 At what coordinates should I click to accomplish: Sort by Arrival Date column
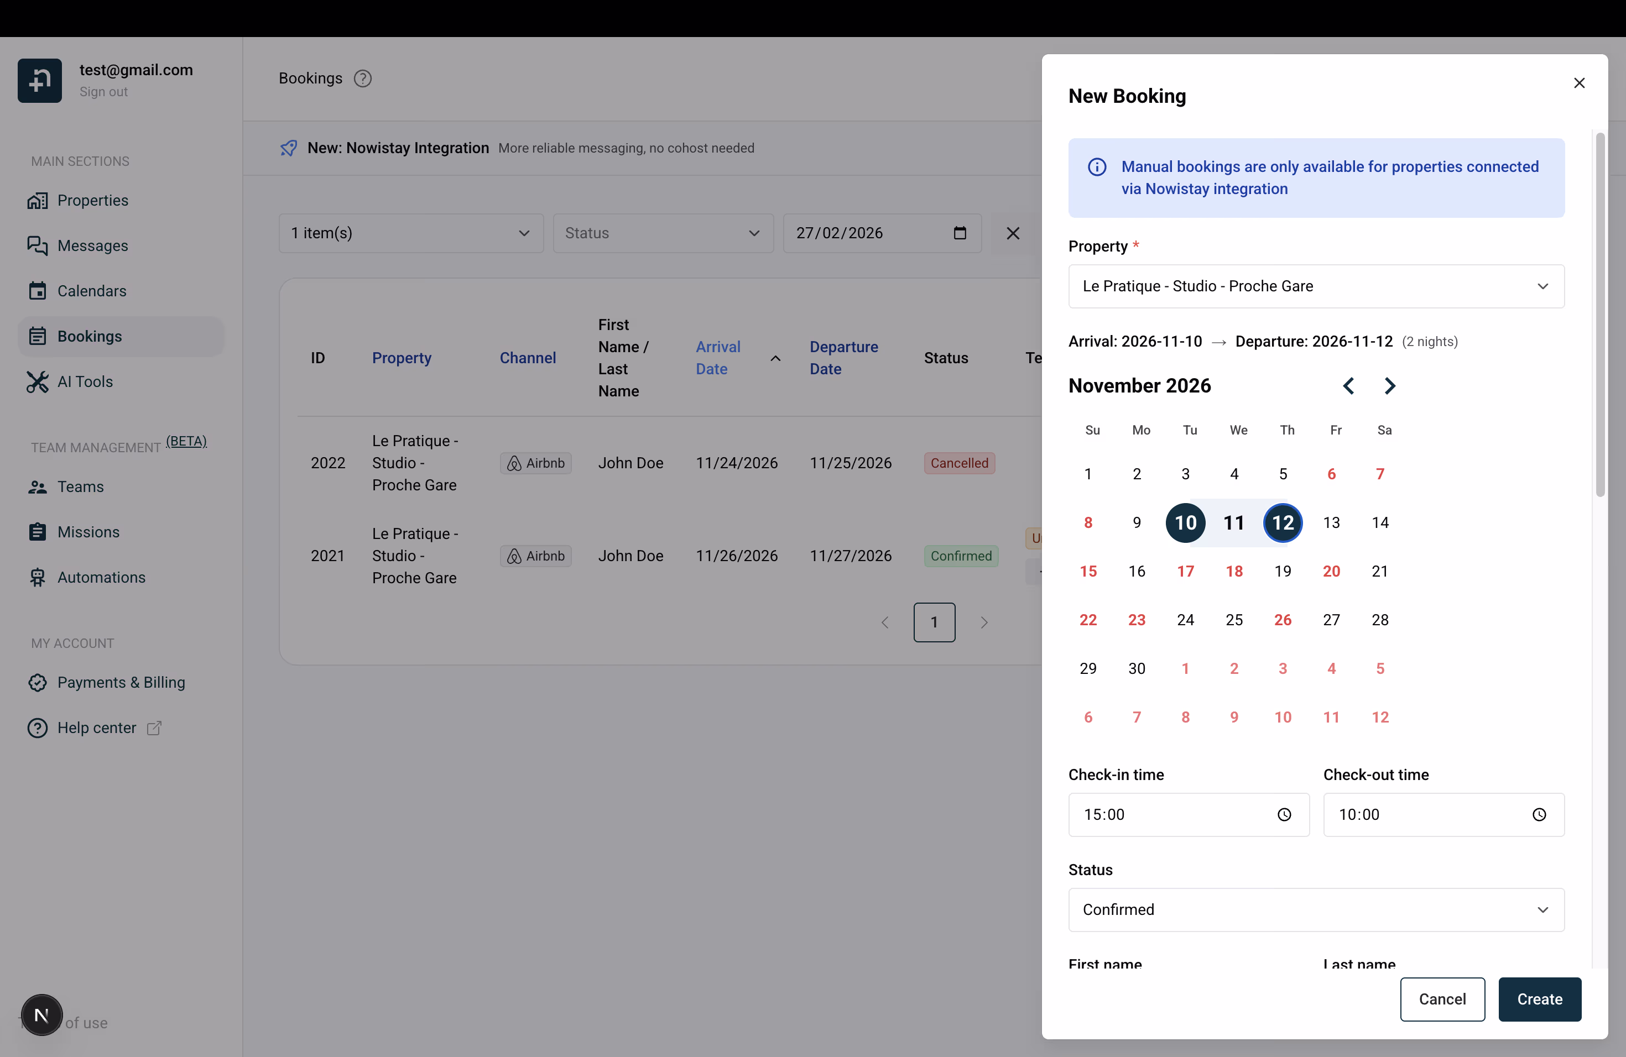(x=717, y=358)
